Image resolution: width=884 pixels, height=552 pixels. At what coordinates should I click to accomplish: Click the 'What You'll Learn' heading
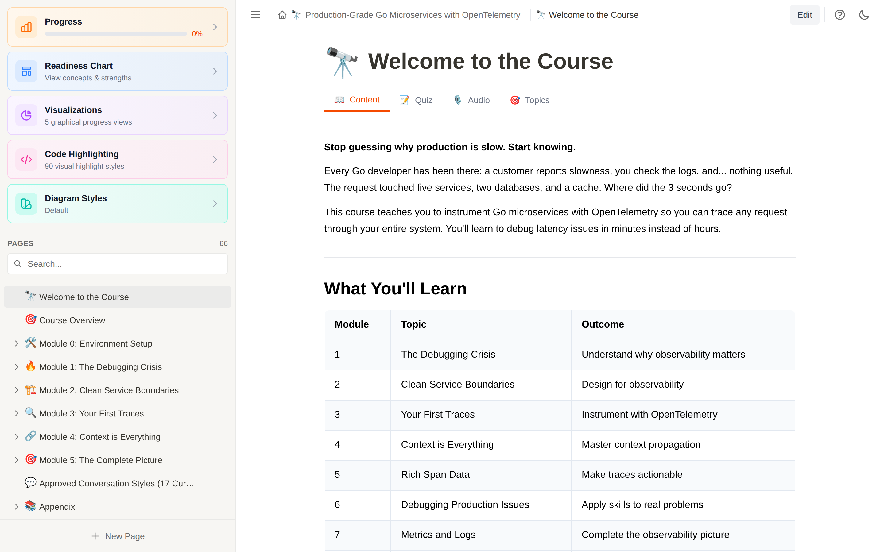[395, 288]
